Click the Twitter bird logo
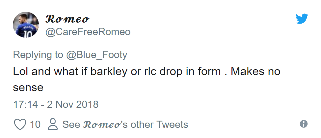This screenshot has height=138, width=321. pyautogui.click(x=302, y=19)
